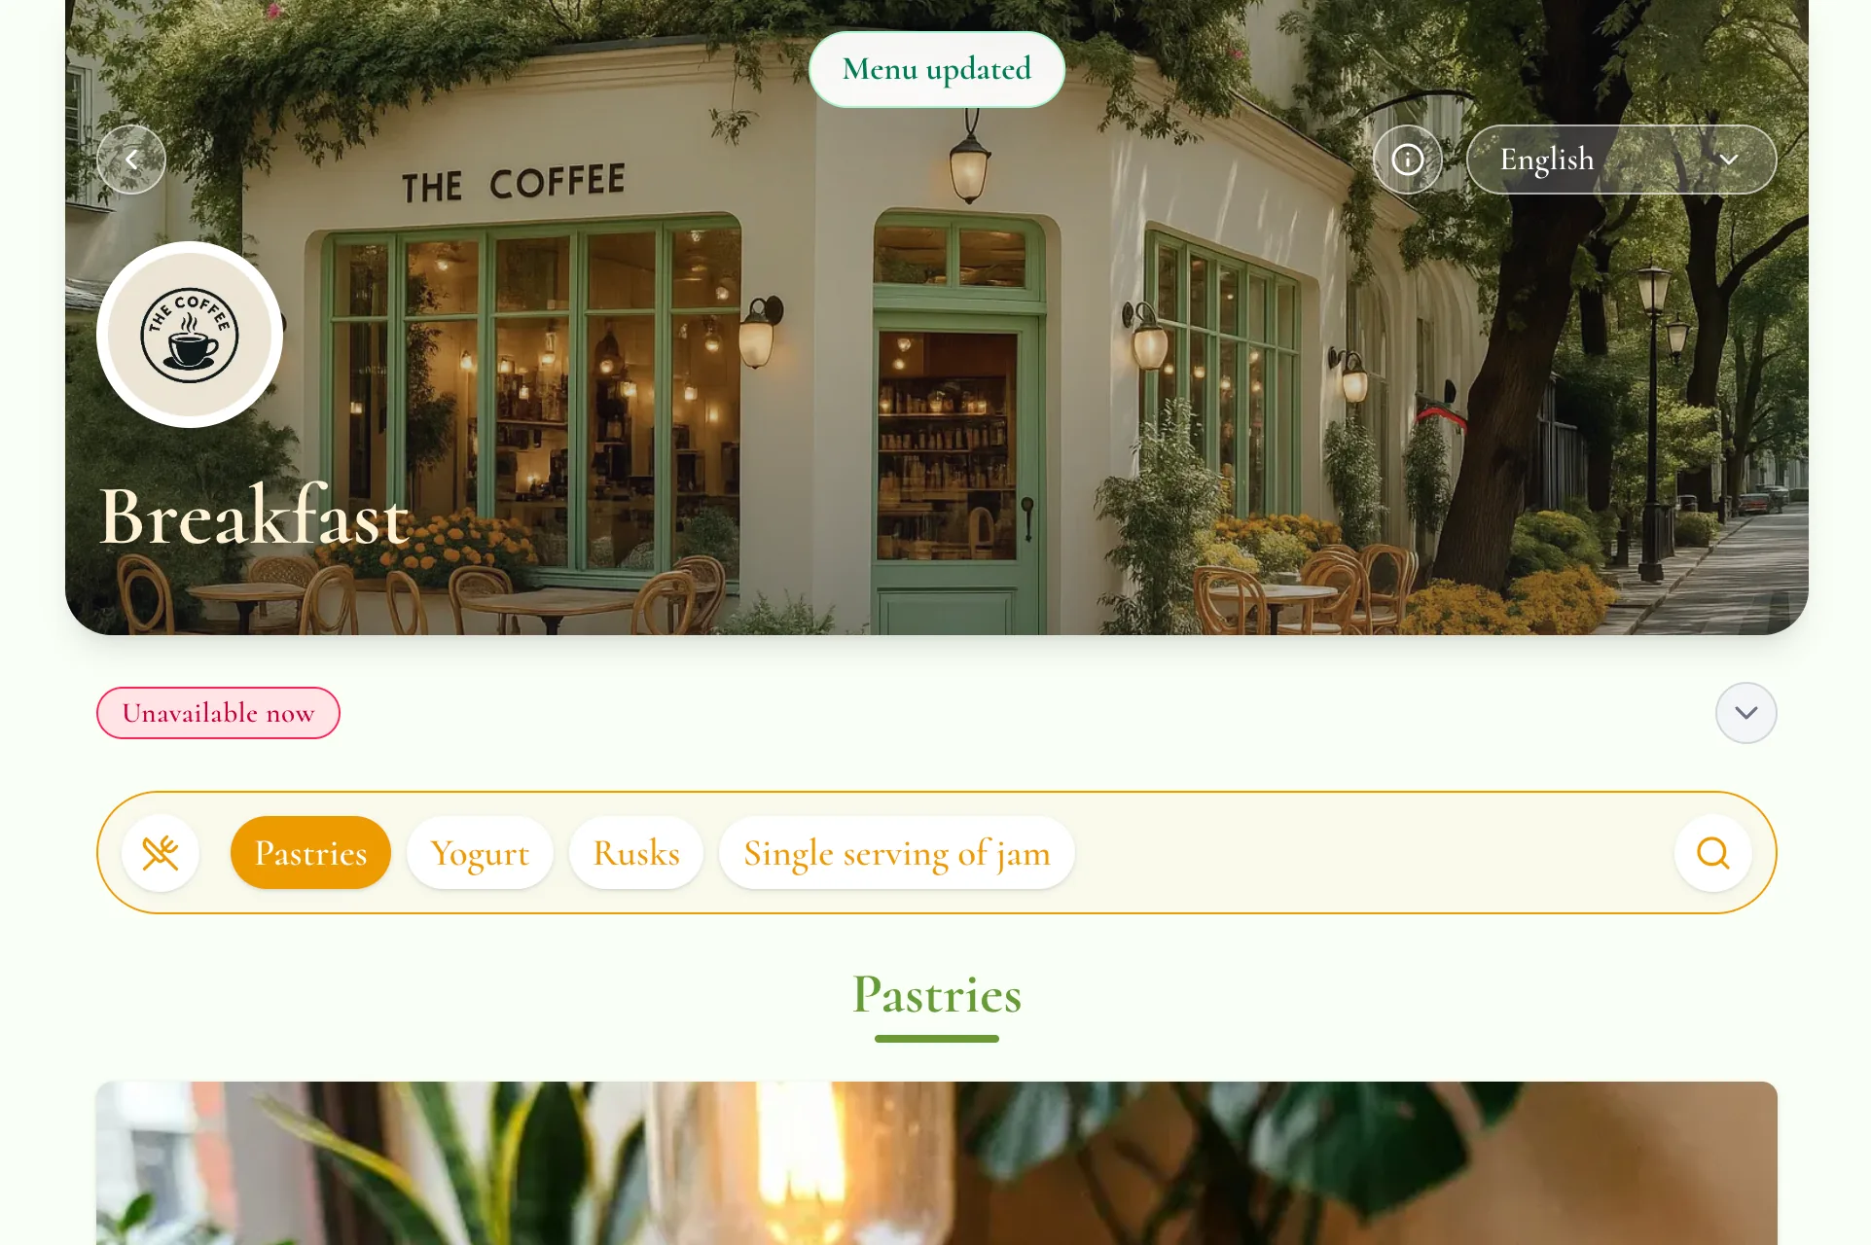Image resolution: width=1871 pixels, height=1245 pixels.
Task: Click the green Pastries section heading
Action: (x=937, y=994)
